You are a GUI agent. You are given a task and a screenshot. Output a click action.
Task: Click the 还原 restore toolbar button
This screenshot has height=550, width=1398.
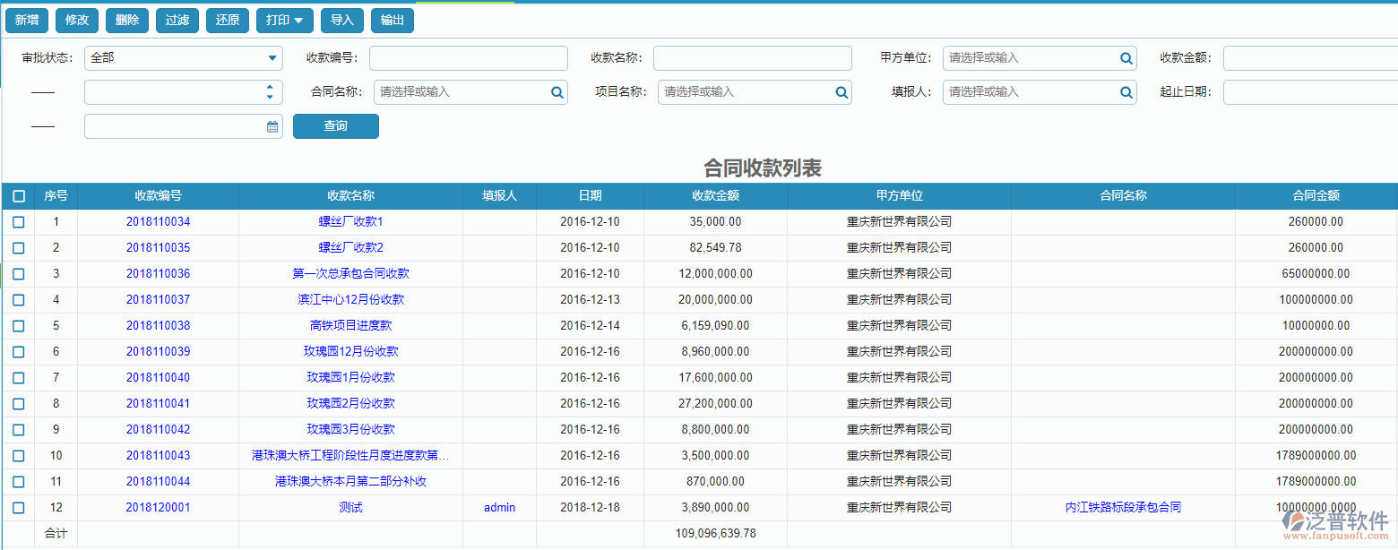point(227,19)
